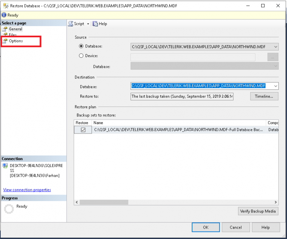This screenshot has width=287, height=239.
Task: Cancel the Restore Database dialog
Action: 236,227
